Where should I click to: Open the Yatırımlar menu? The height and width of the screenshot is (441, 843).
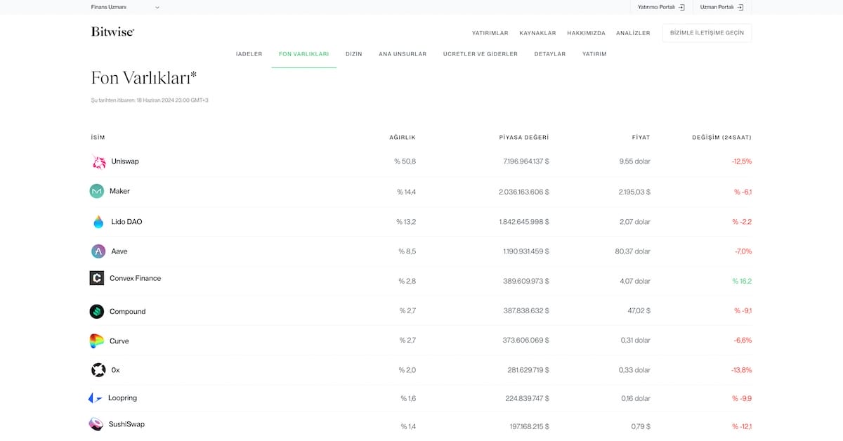pos(490,33)
